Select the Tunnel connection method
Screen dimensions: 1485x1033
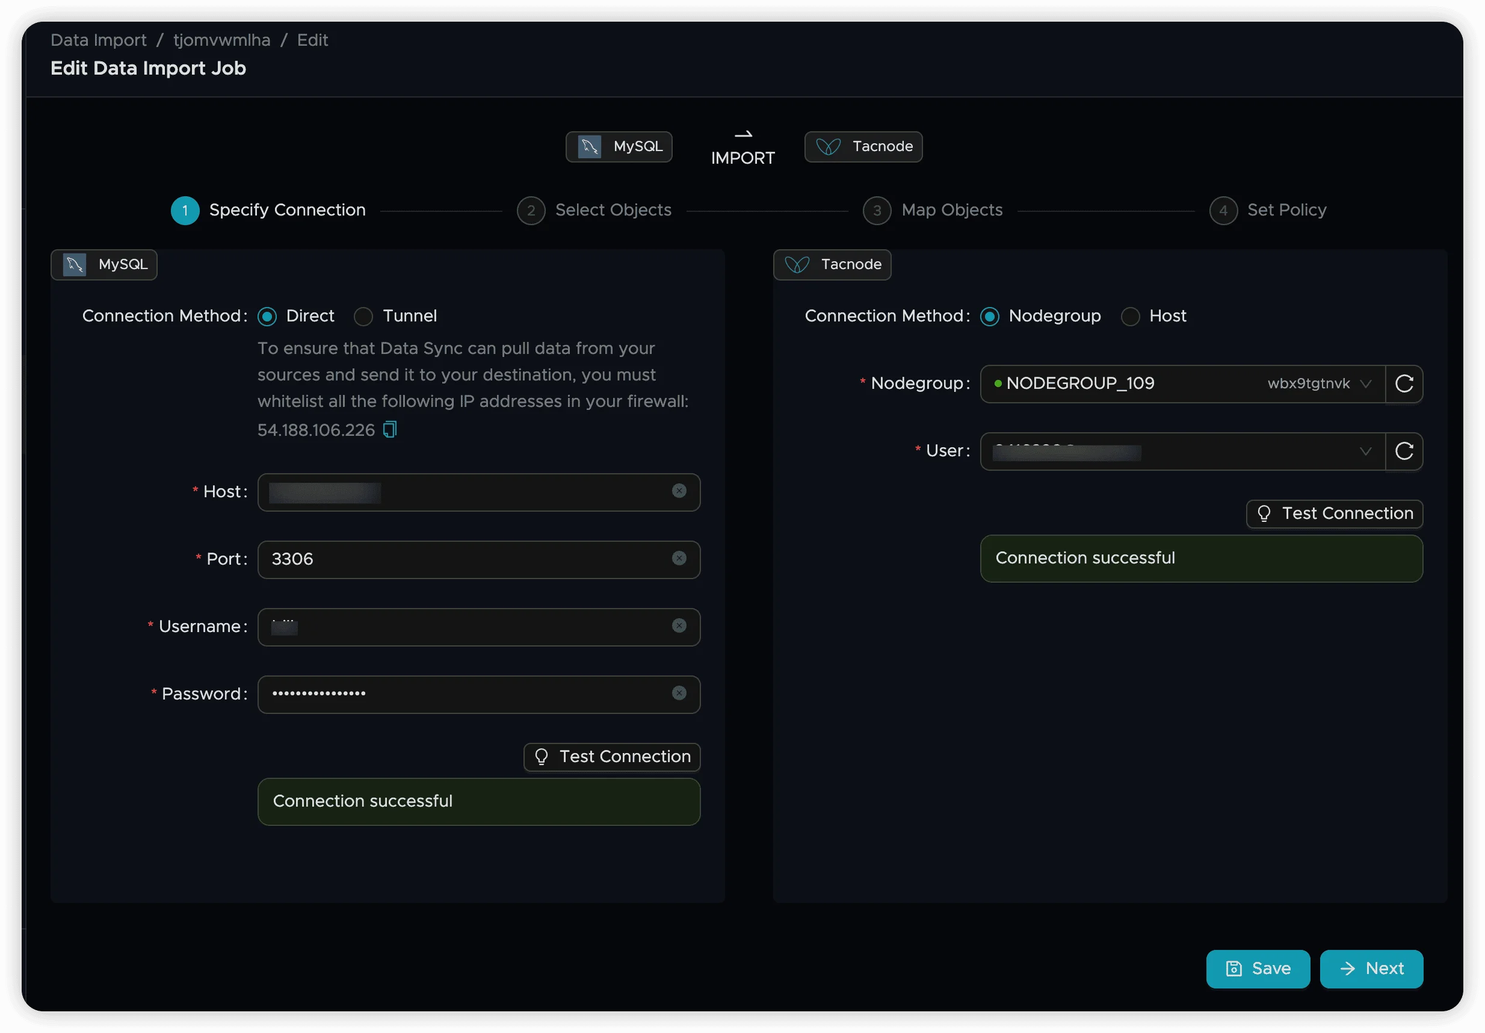[x=363, y=317]
